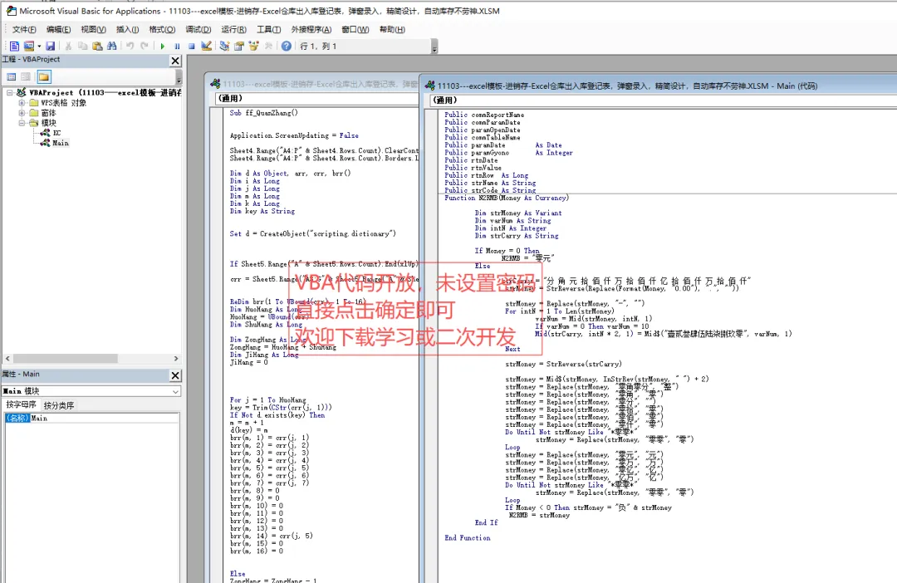Image resolution: width=897 pixels, height=583 pixels.
Task: Expand the 窗体 folder
Action: pos(22,113)
